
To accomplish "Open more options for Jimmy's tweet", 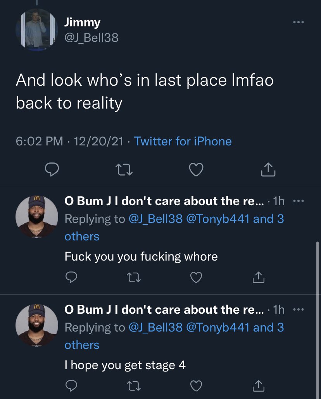I will pos(299,22).
